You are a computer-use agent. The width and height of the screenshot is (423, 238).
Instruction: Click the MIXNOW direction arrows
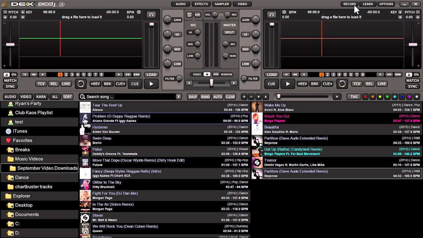(216, 74)
